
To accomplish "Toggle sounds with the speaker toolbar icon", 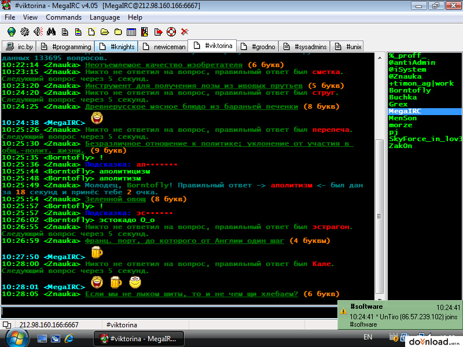I will pos(38,32).
